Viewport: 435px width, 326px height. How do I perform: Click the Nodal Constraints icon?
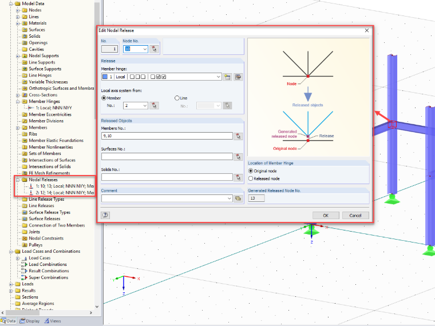coord(25,238)
